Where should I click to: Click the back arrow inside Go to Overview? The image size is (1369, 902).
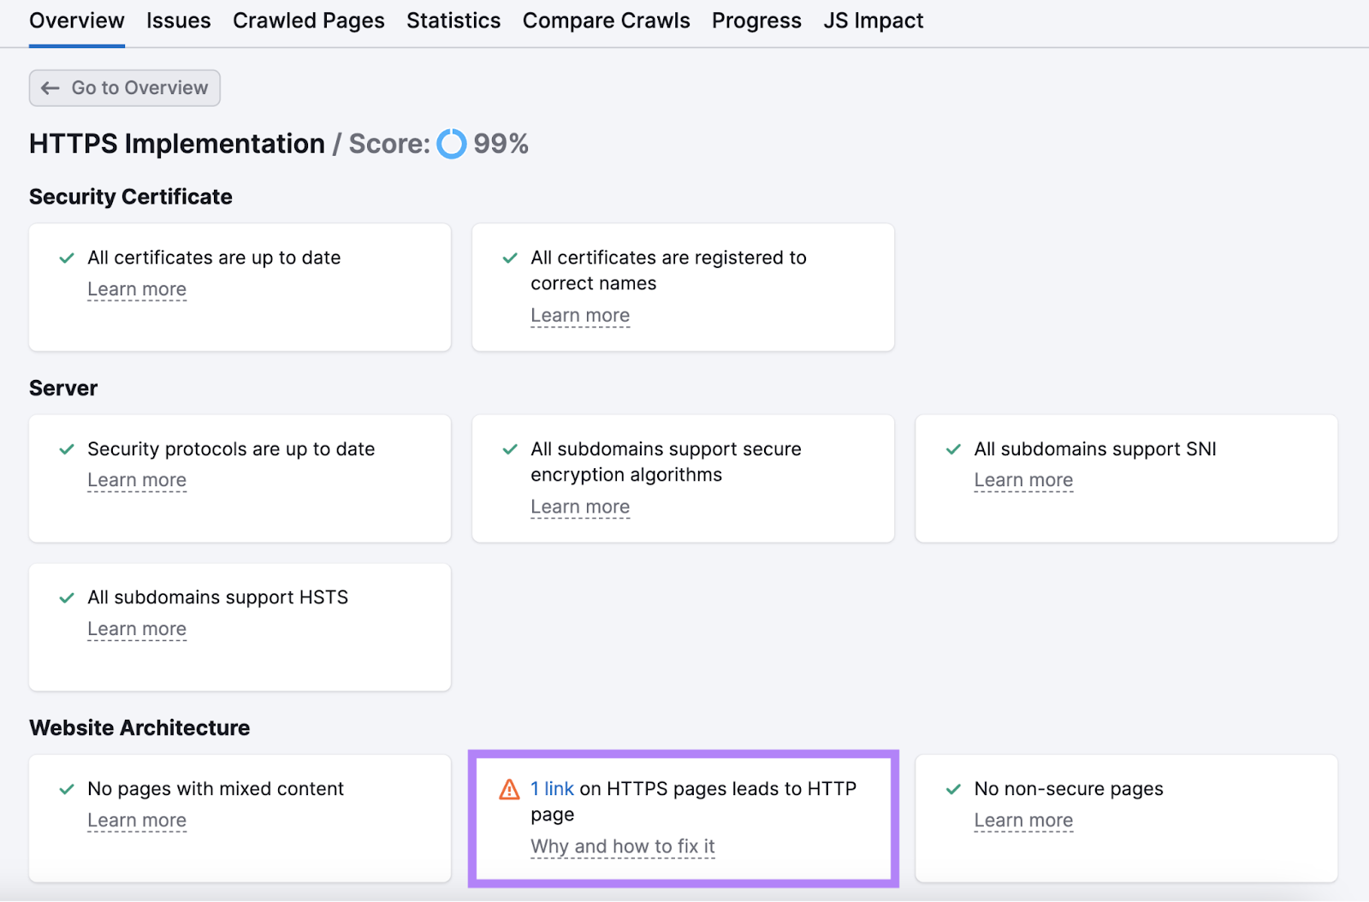pos(50,87)
